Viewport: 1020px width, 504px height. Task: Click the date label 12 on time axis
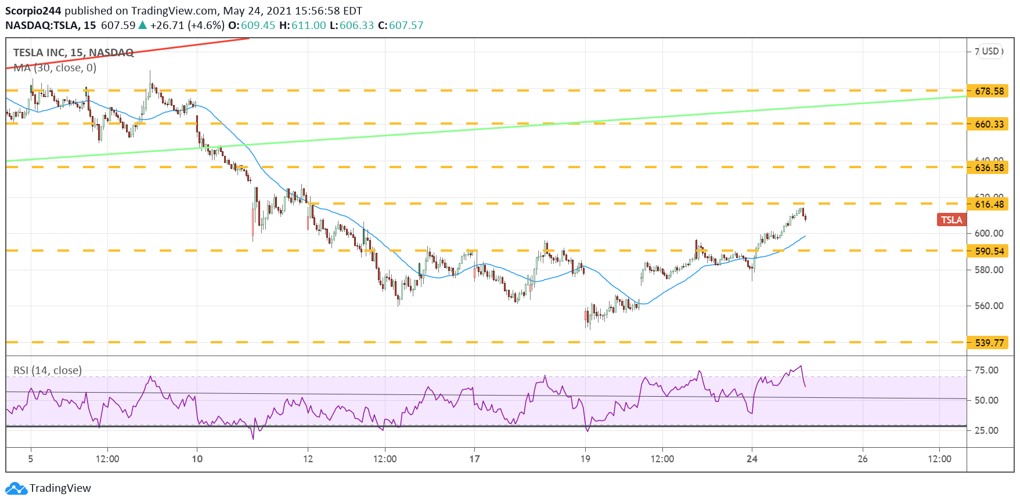pyautogui.click(x=308, y=459)
